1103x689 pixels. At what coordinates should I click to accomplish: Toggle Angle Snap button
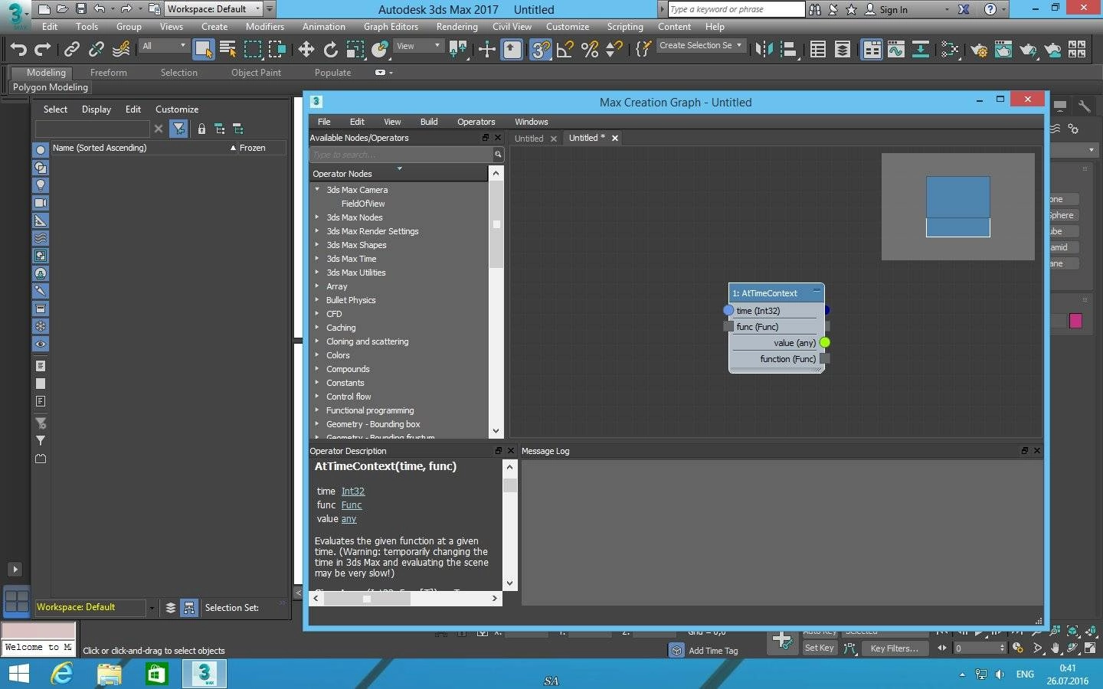coord(565,50)
